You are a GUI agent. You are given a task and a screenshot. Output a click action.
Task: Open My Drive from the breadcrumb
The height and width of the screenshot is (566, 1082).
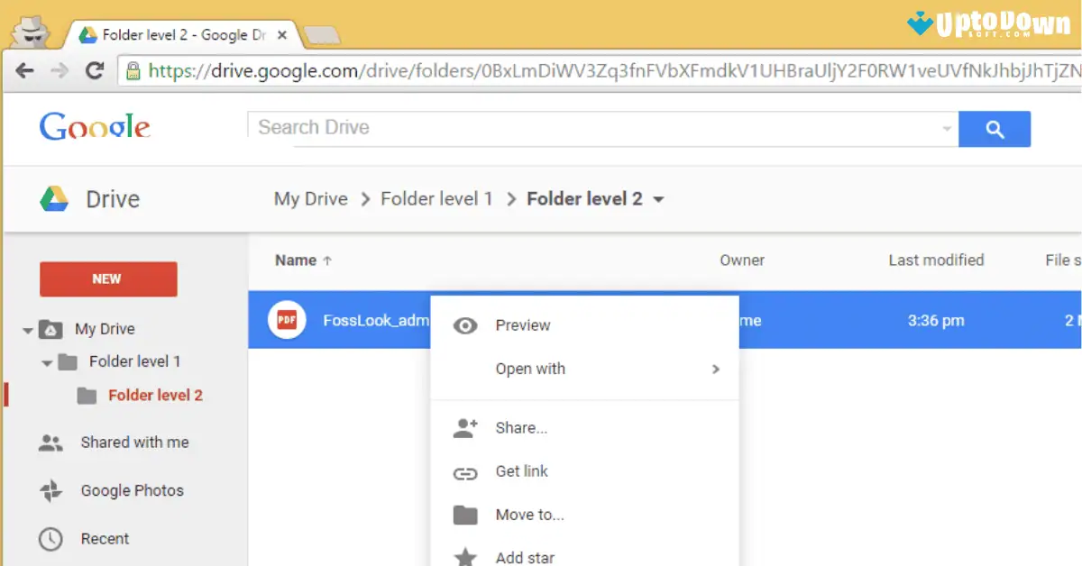[310, 198]
